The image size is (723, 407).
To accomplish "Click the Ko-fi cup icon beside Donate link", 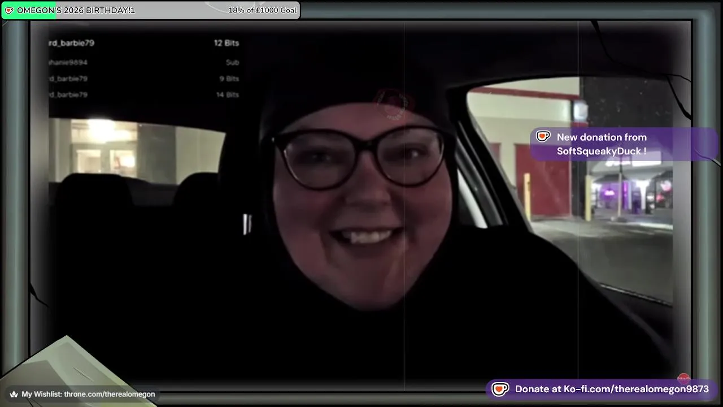I will coord(500,389).
